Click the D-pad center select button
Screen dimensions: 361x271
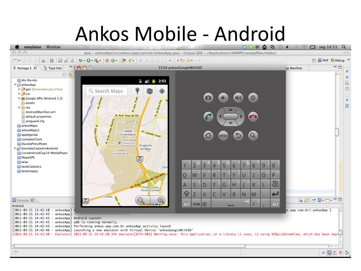click(x=231, y=116)
